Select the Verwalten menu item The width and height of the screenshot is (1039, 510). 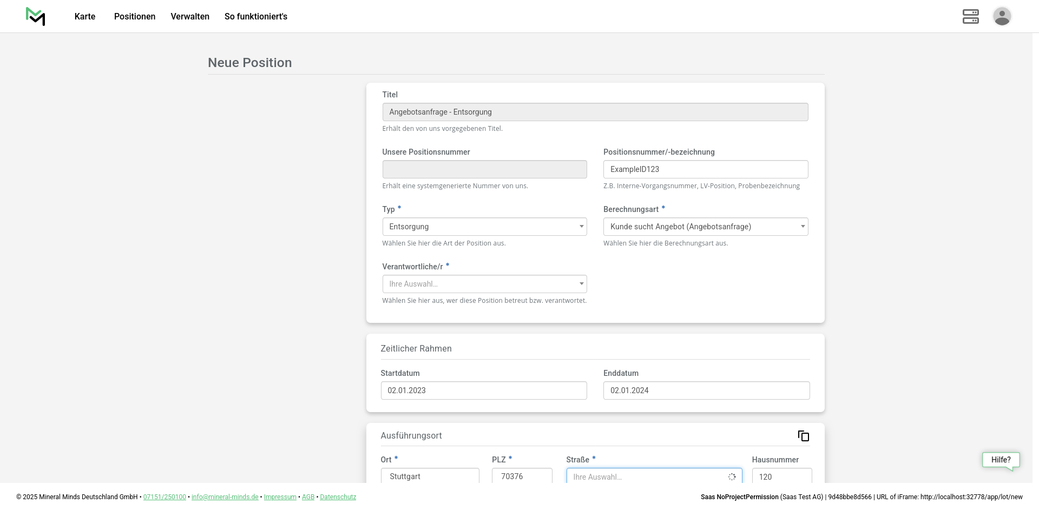point(190,16)
